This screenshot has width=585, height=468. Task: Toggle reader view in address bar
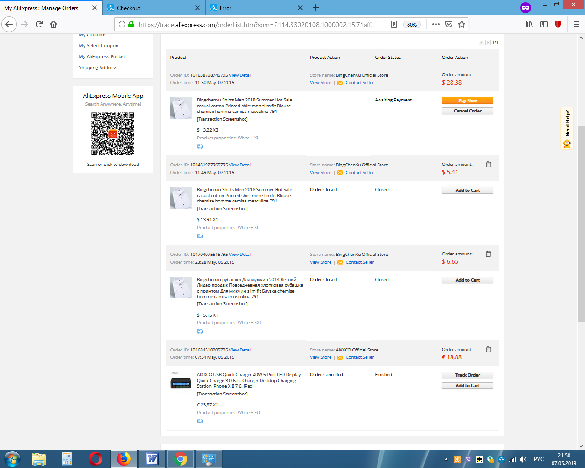click(394, 24)
